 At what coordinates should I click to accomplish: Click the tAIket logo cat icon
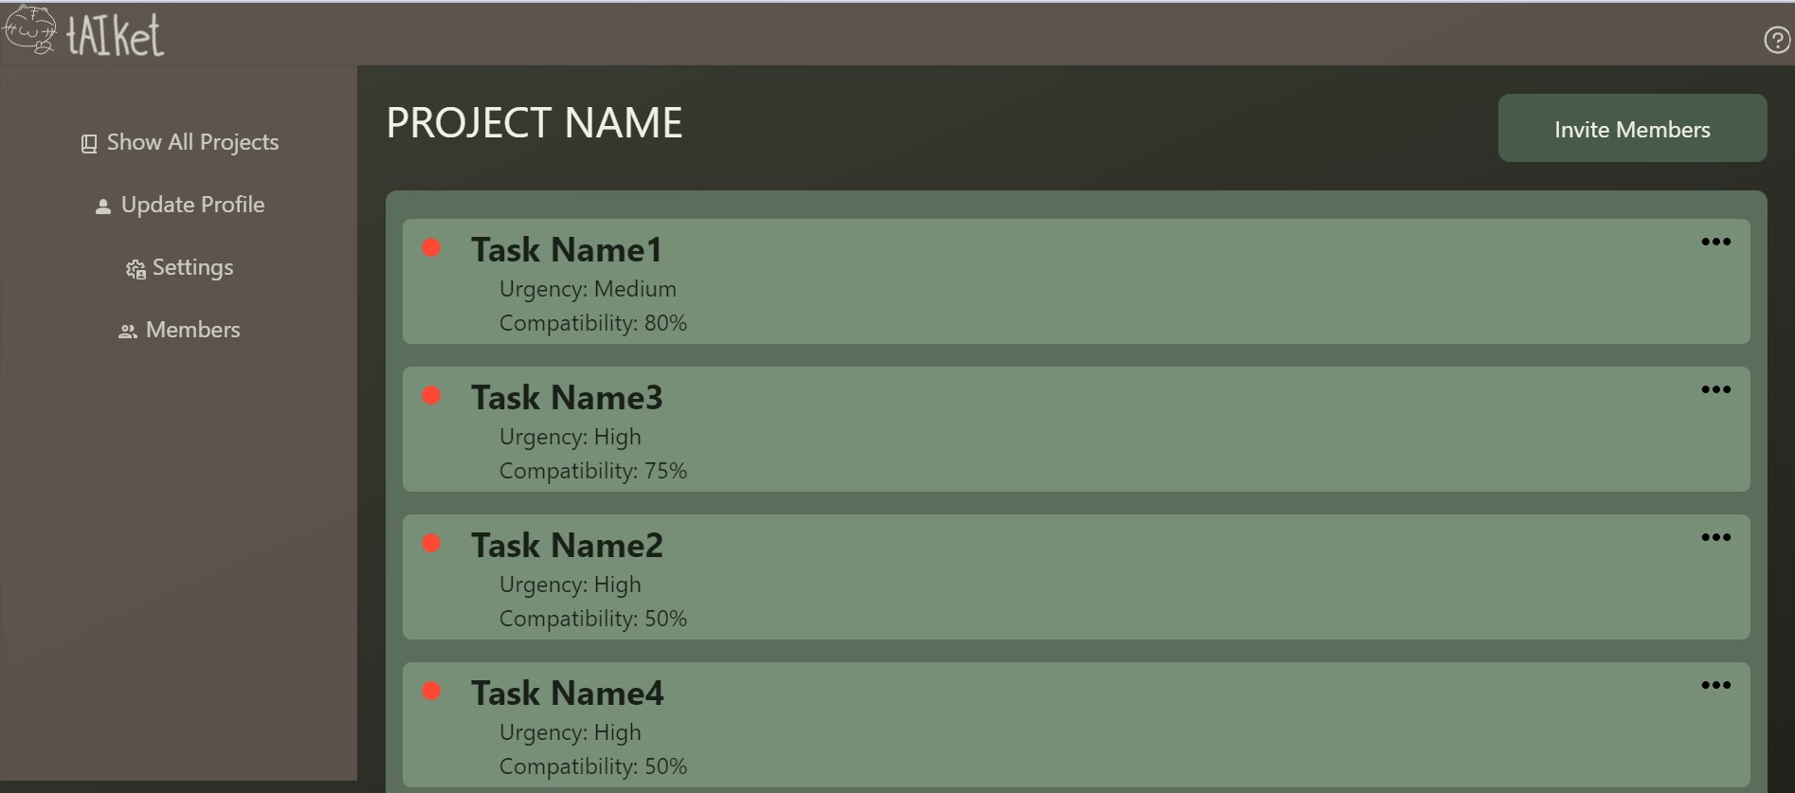coord(30,28)
